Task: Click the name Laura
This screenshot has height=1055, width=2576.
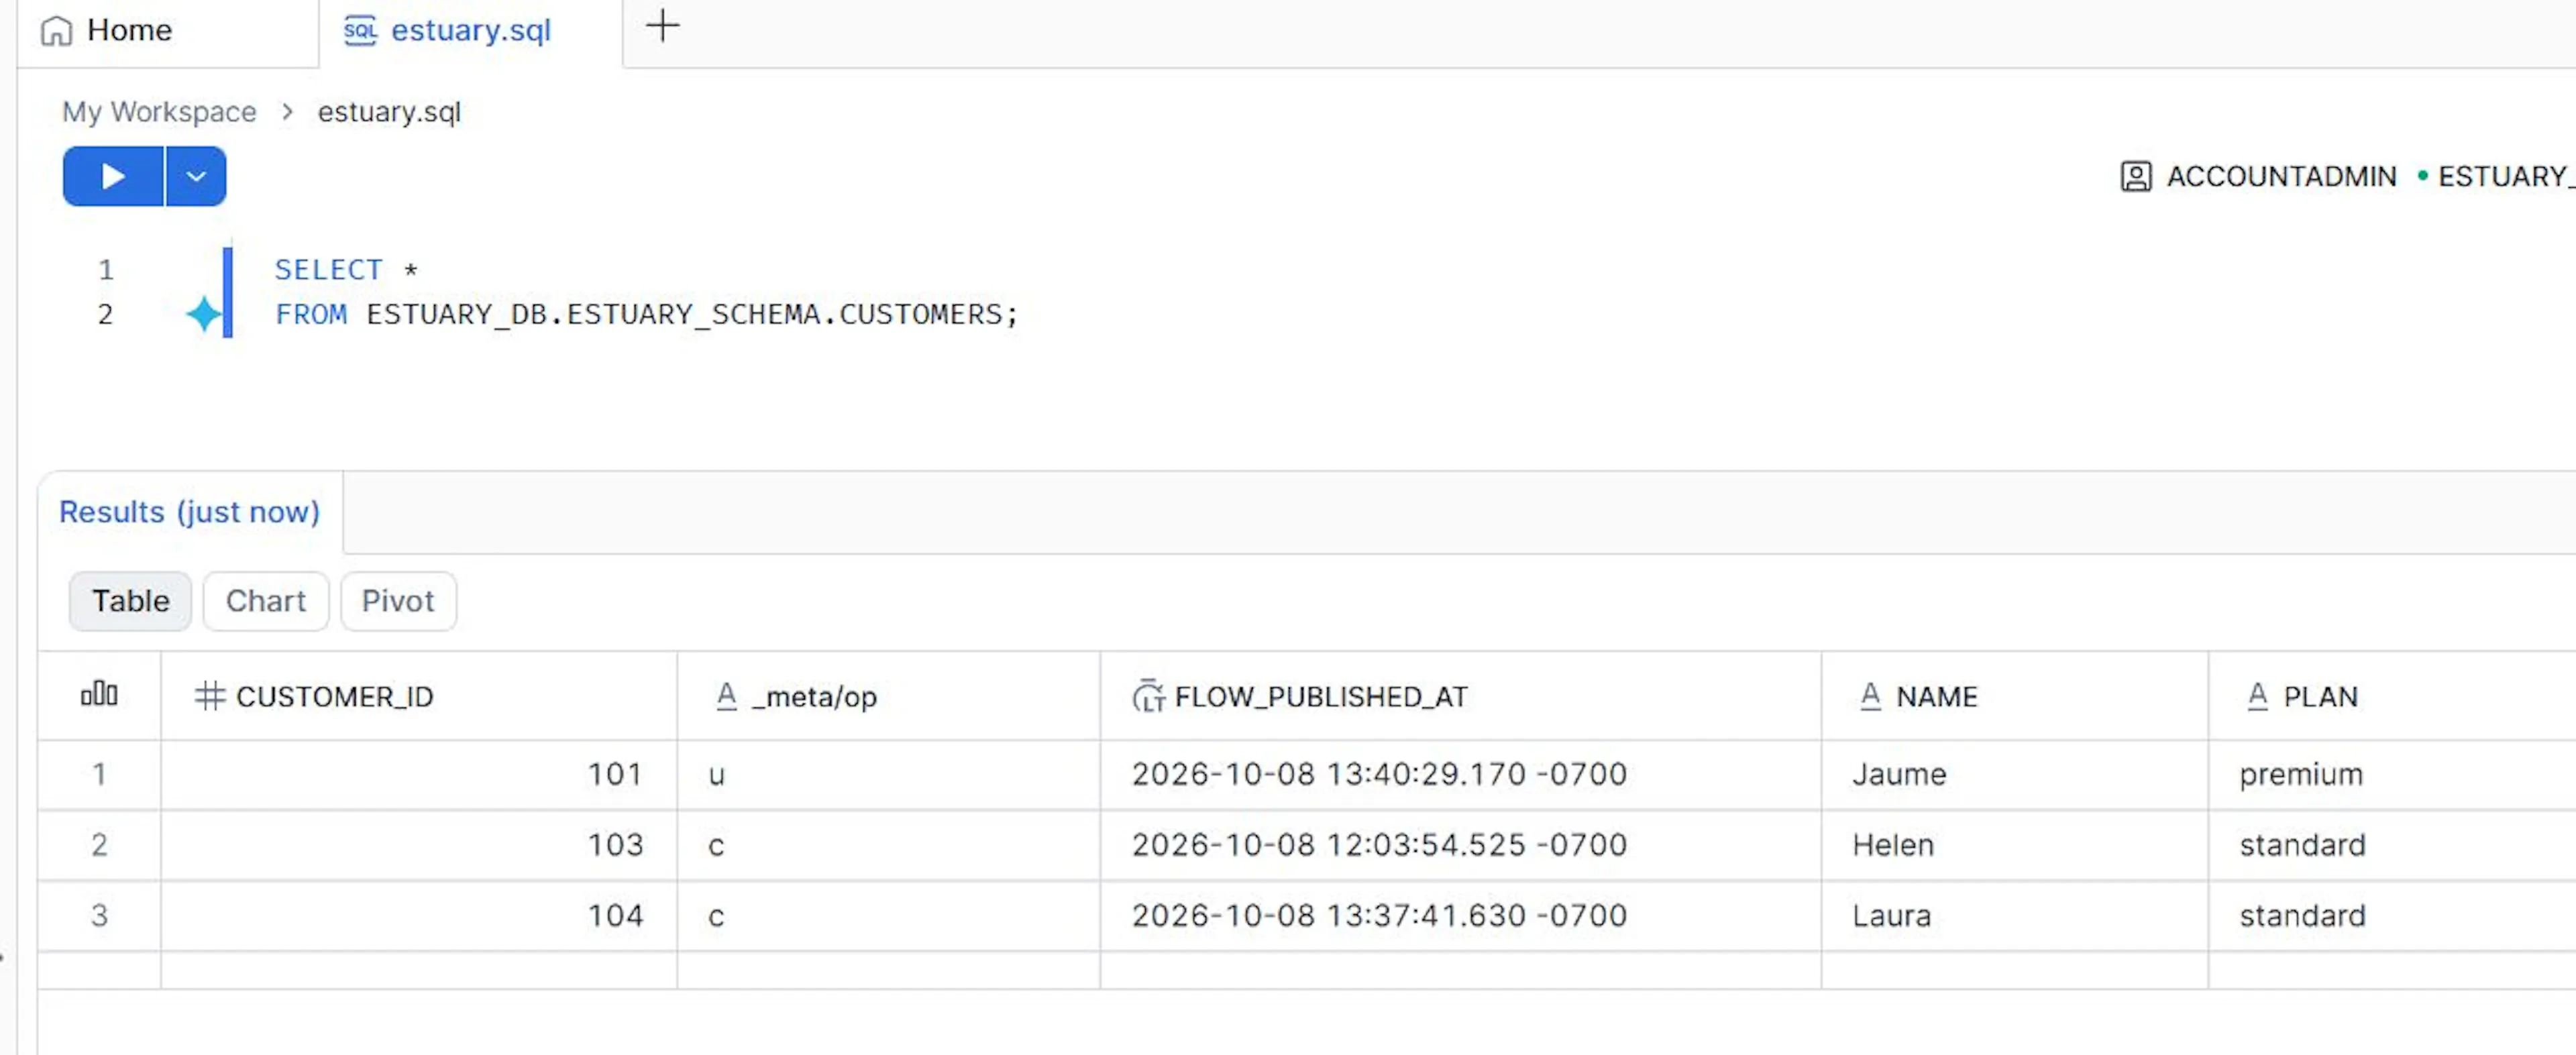Action: [1891, 916]
